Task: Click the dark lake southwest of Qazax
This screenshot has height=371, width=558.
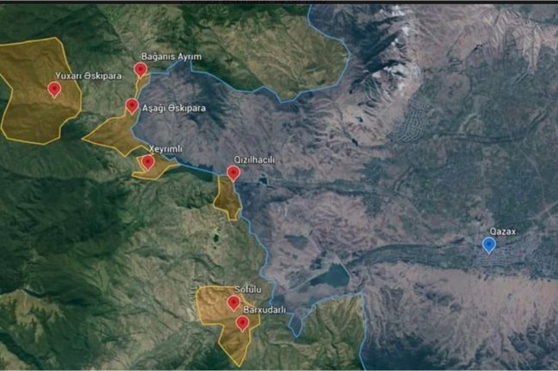Action: 331,276
